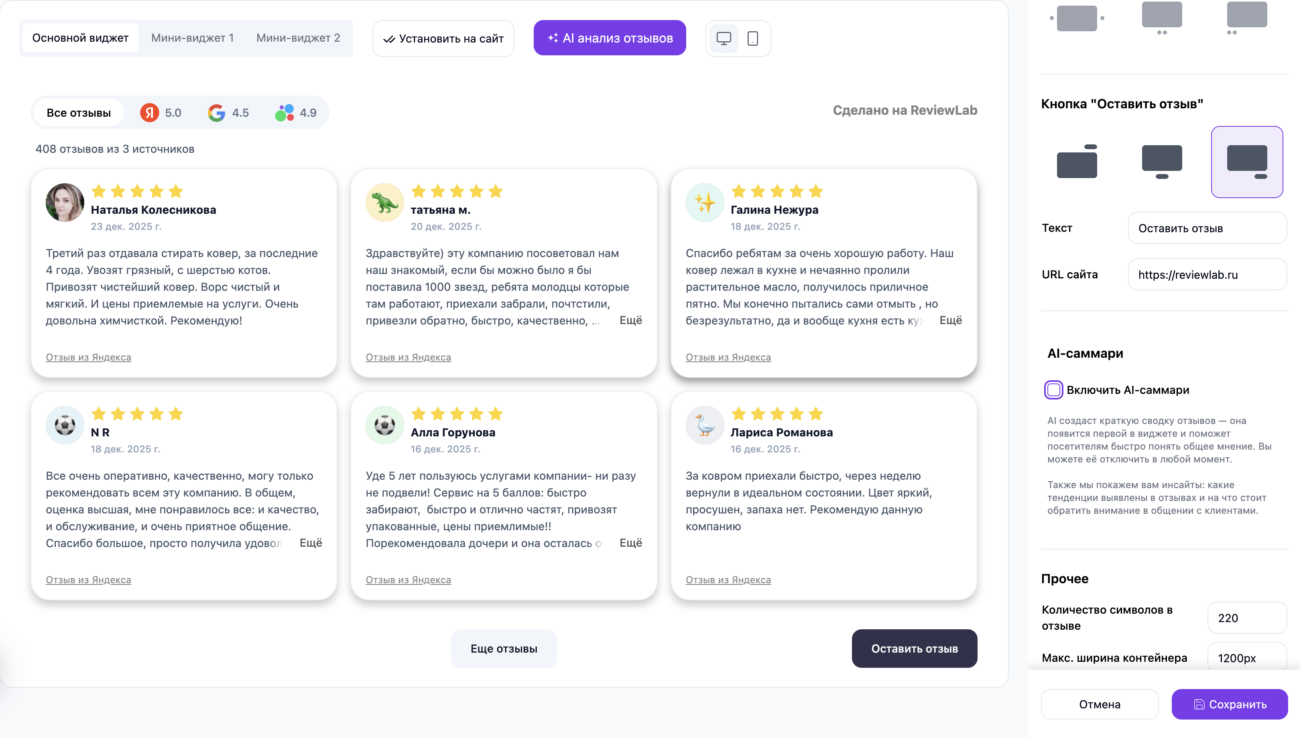Select the Все отзывы filter
Viewport: 1301px width, 738px height.
[x=79, y=113]
